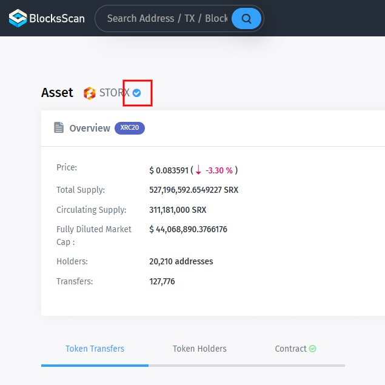Click the STORX asset name
This screenshot has width=385, height=385.
point(114,93)
